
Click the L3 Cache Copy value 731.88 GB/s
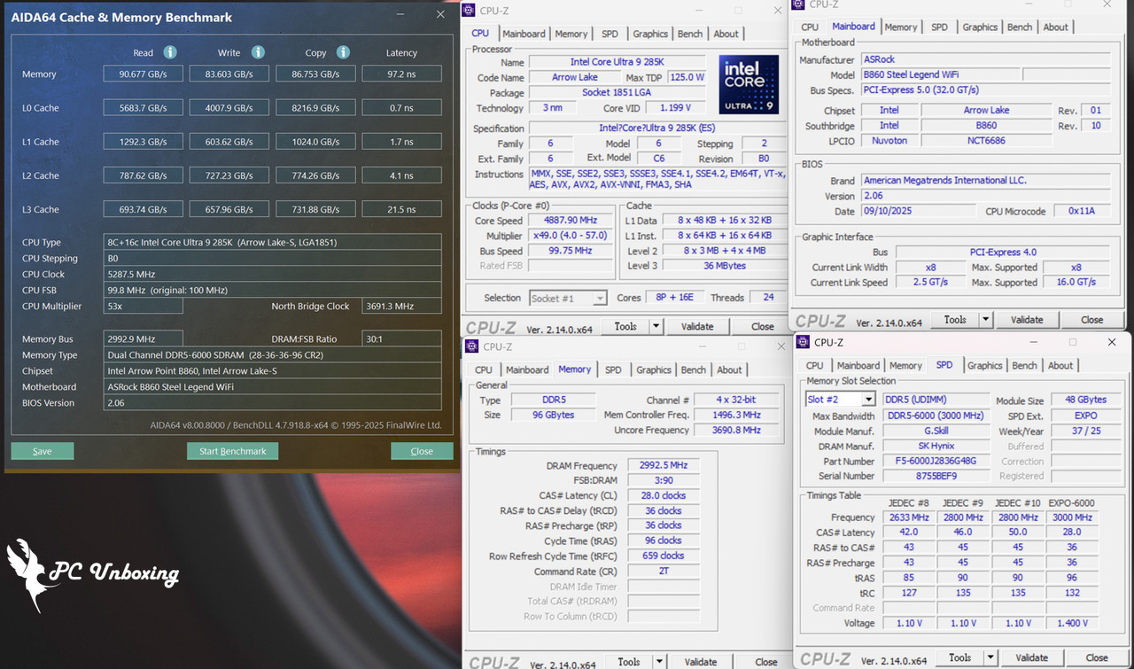[x=315, y=209]
